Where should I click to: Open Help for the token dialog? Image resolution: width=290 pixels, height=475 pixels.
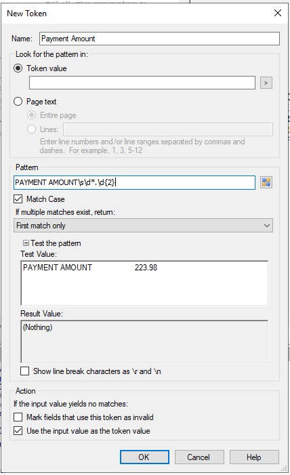pos(254,457)
